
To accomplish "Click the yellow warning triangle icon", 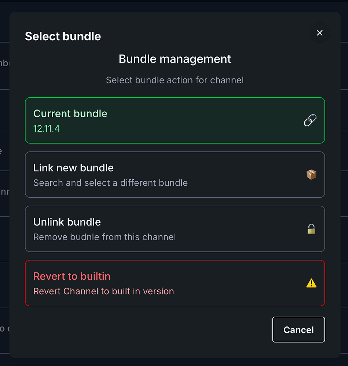I will pos(311,283).
